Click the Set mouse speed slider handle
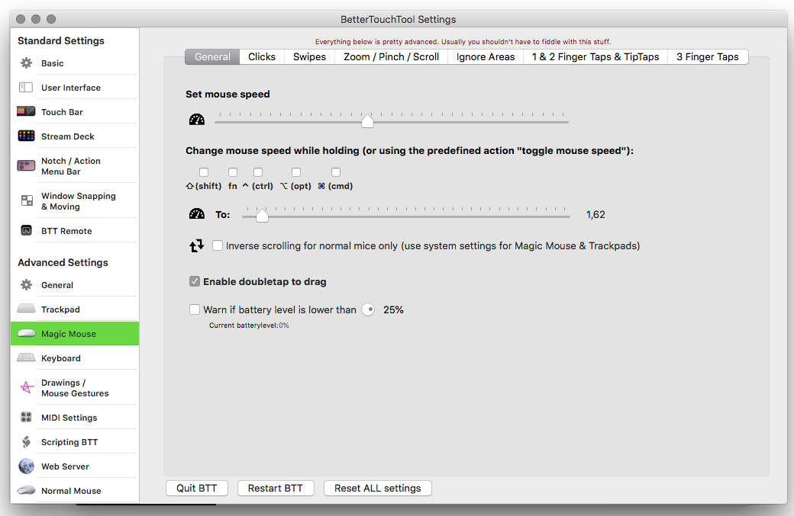The image size is (794, 516). [368, 121]
